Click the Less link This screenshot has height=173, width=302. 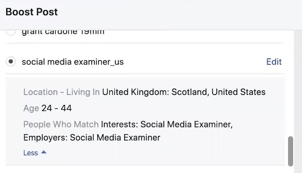coord(30,153)
